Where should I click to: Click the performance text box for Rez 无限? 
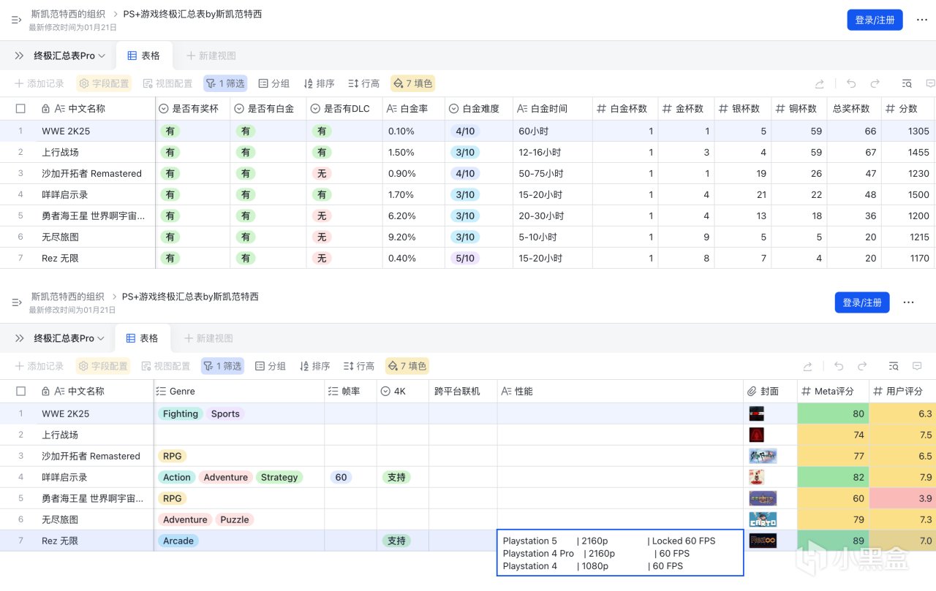tap(620, 553)
